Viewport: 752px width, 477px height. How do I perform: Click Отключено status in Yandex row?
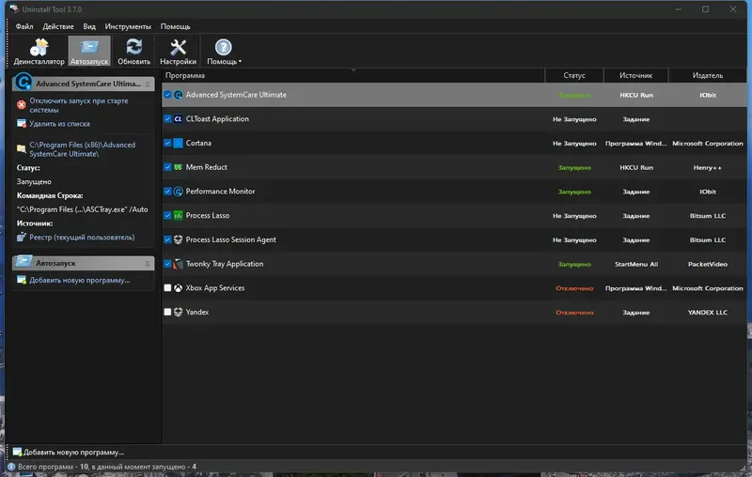[x=574, y=313]
